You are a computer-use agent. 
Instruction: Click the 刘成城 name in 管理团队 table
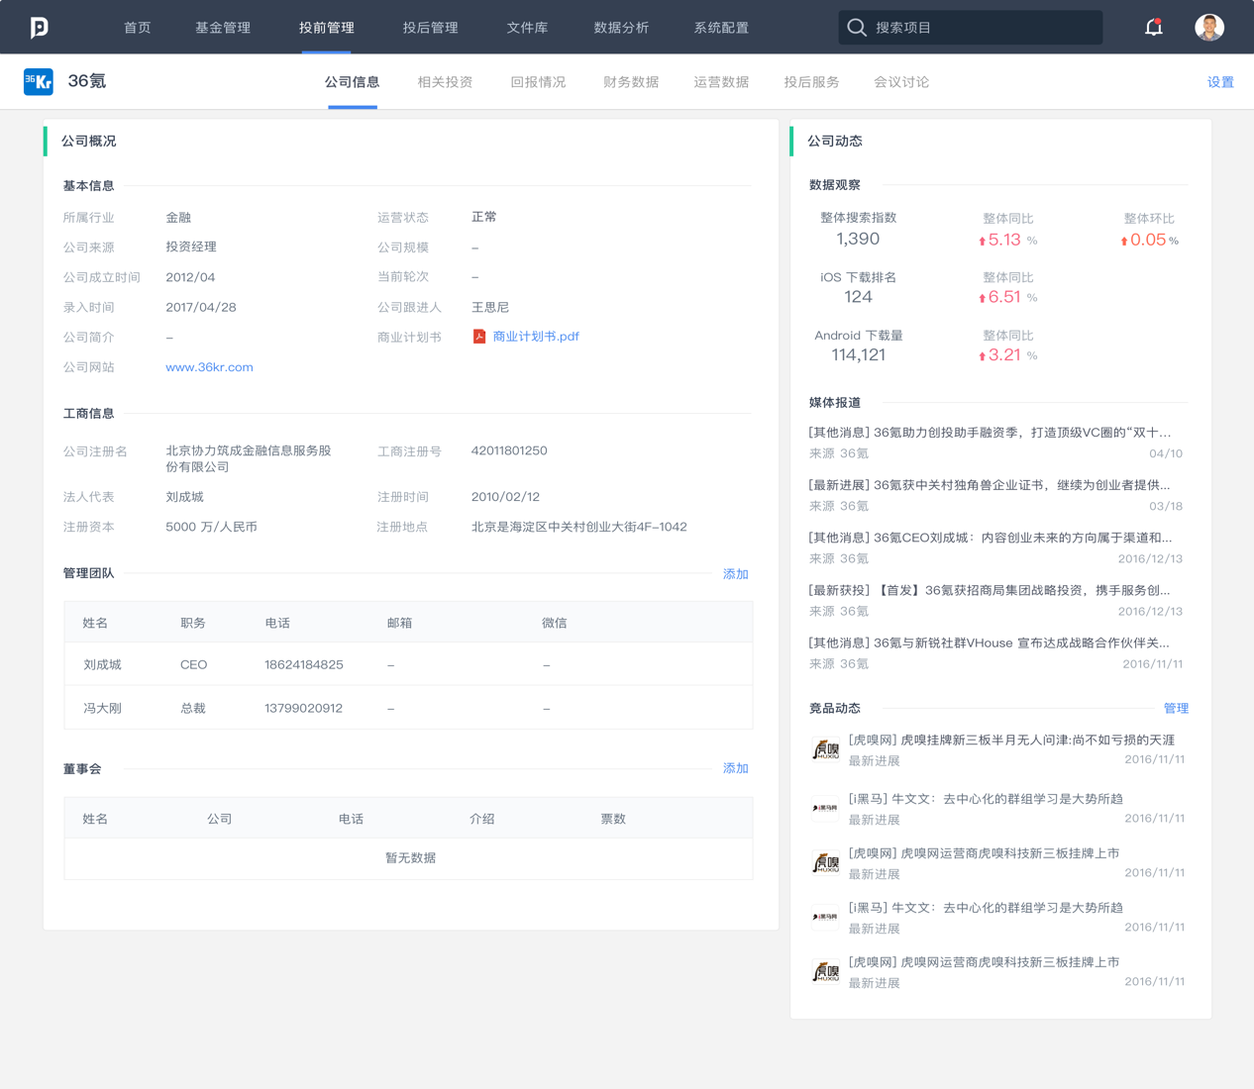(x=102, y=665)
